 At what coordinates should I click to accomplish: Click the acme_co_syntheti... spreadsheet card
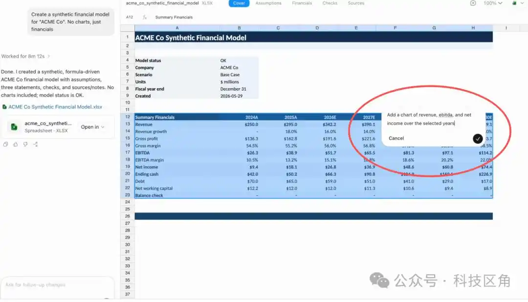(58, 127)
